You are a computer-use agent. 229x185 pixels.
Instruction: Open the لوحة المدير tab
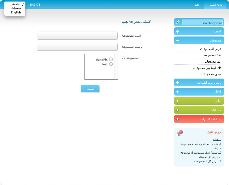click(x=215, y=5)
